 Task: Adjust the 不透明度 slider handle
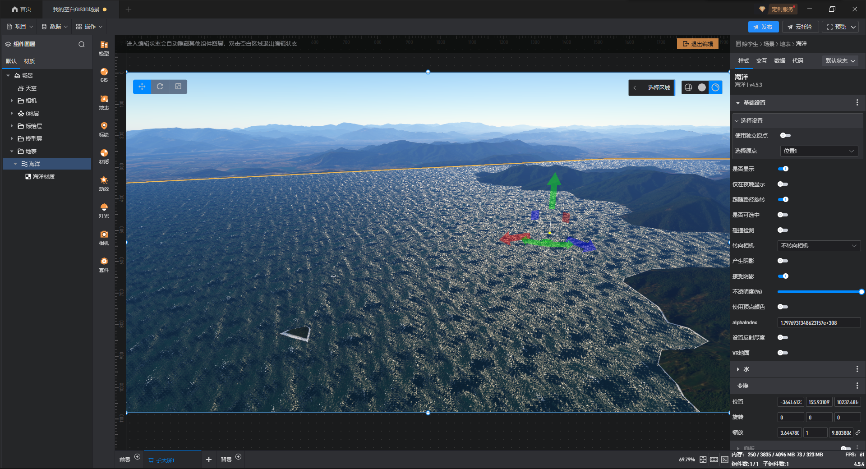coord(861,292)
